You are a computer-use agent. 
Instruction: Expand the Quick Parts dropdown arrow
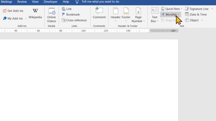point(182,9)
